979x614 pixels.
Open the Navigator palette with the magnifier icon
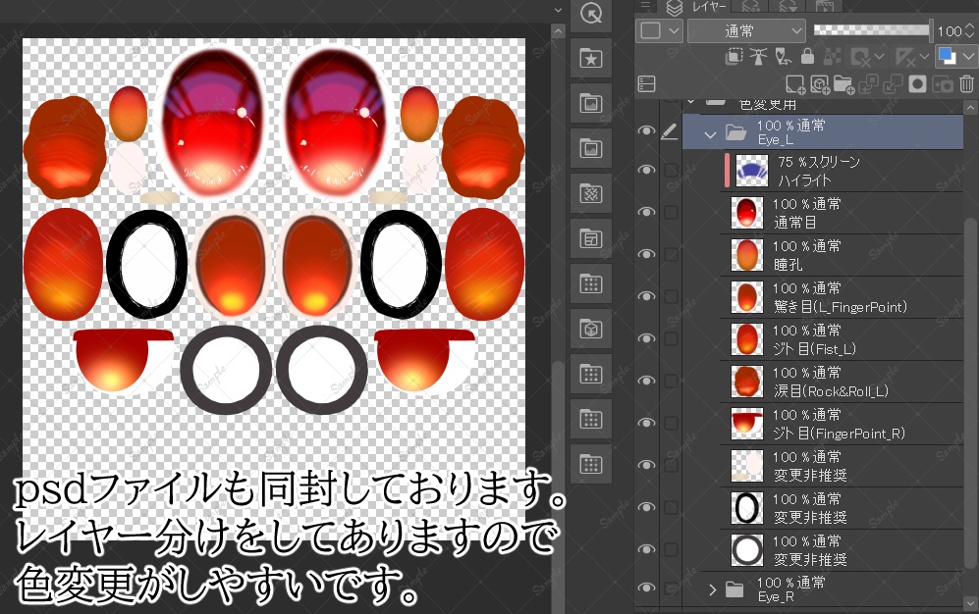coord(590,16)
